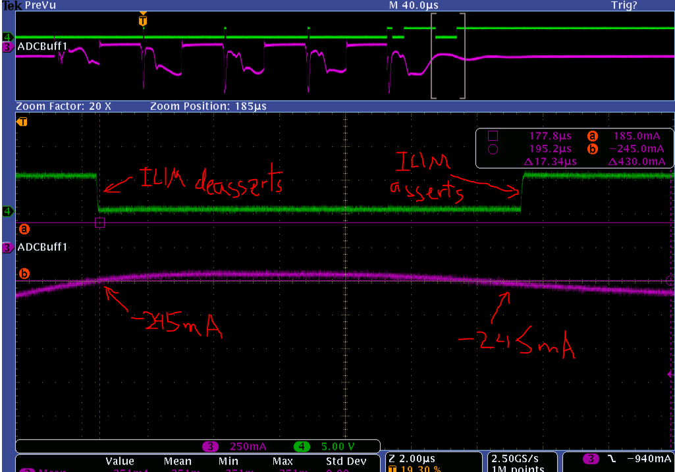Click the zoom window bracket in overview

448,56
